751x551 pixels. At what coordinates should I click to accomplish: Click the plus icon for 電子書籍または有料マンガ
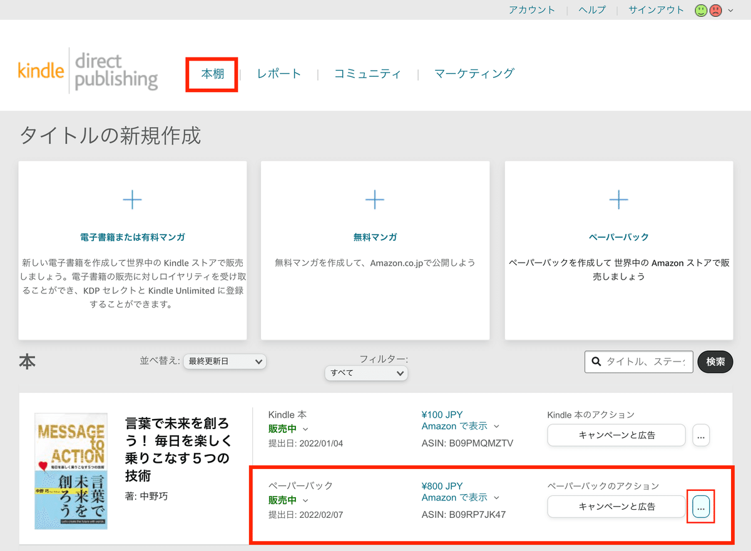pos(132,200)
